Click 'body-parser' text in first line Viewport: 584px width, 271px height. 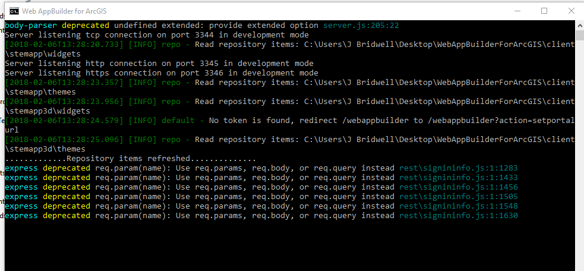click(x=31, y=26)
